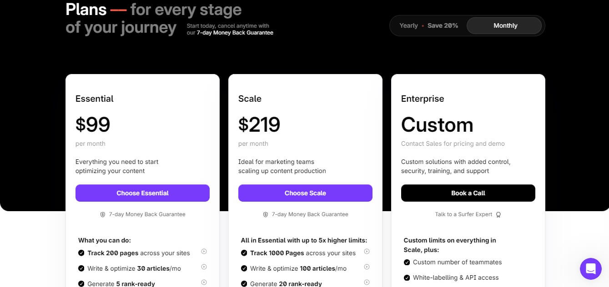The image size is (609, 287).
Task: Play video for Track 200 pages feature
Action: tap(204, 252)
